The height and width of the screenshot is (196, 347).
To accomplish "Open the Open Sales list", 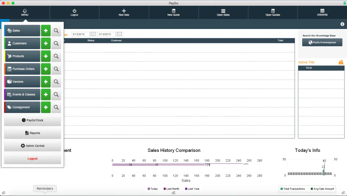I will coord(223,12).
